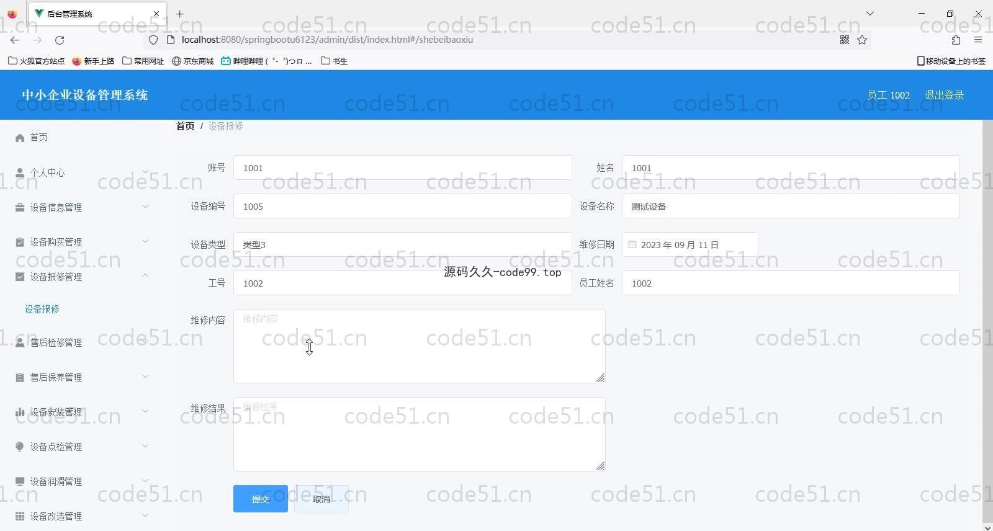Go back with the browser back arrow

click(x=15, y=40)
